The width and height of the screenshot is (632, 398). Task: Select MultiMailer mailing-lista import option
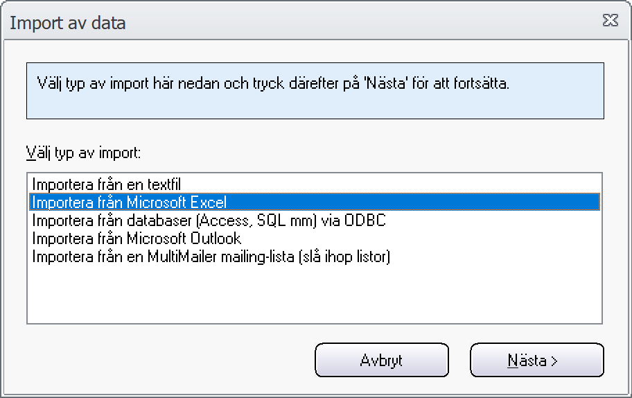point(315,257)
